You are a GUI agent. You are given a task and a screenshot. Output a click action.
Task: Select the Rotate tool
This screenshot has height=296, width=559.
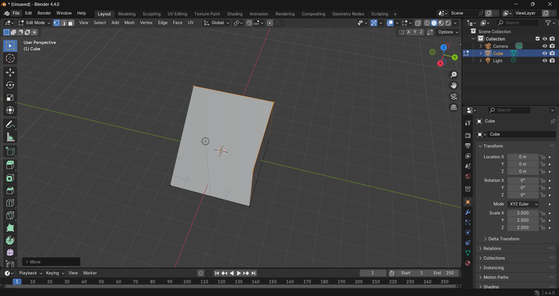point(10,85)
